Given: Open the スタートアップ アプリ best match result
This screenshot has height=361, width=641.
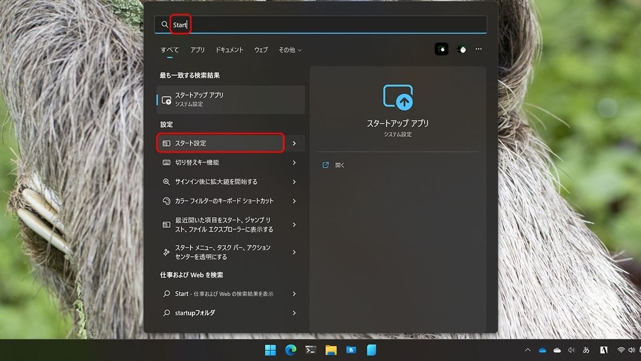Looking at the screenshot, I should [x=231, y=99].
